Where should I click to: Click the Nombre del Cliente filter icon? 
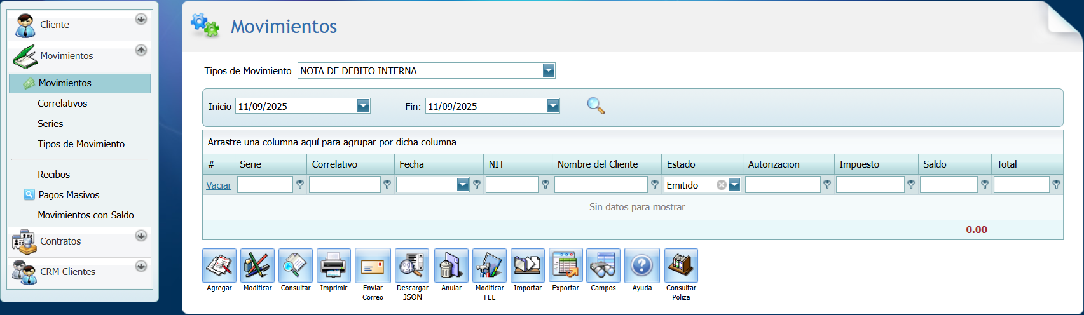pyautogui.click(x=655, y=185)
